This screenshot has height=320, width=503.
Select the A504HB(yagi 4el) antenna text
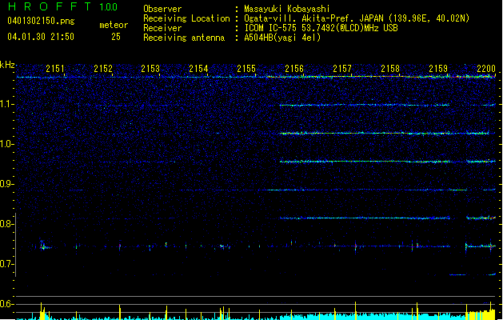point(282,38)
